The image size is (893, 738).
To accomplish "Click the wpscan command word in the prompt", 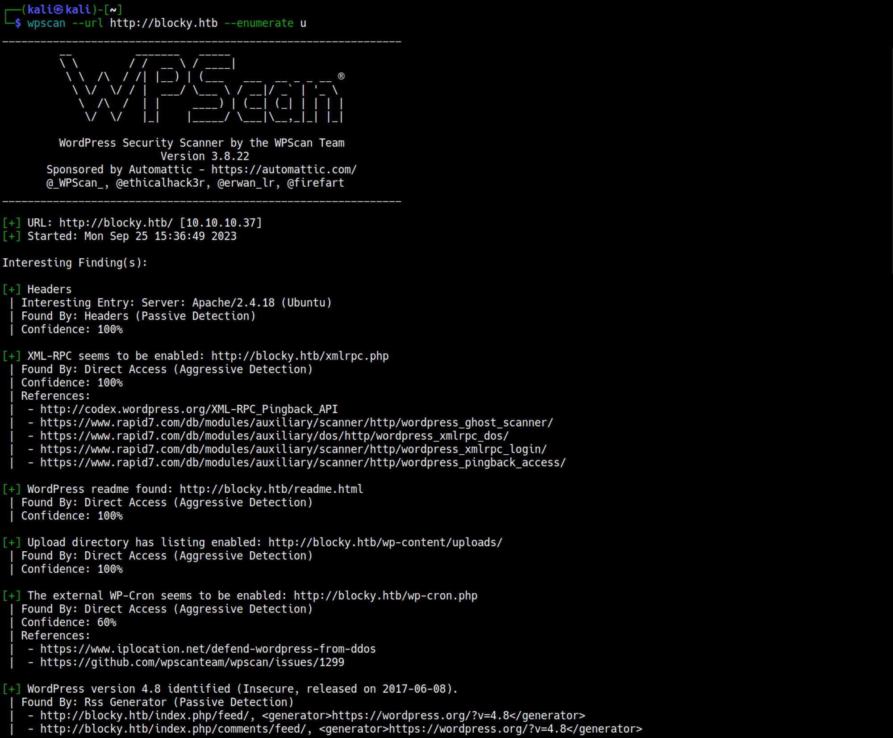I will 46,23.
